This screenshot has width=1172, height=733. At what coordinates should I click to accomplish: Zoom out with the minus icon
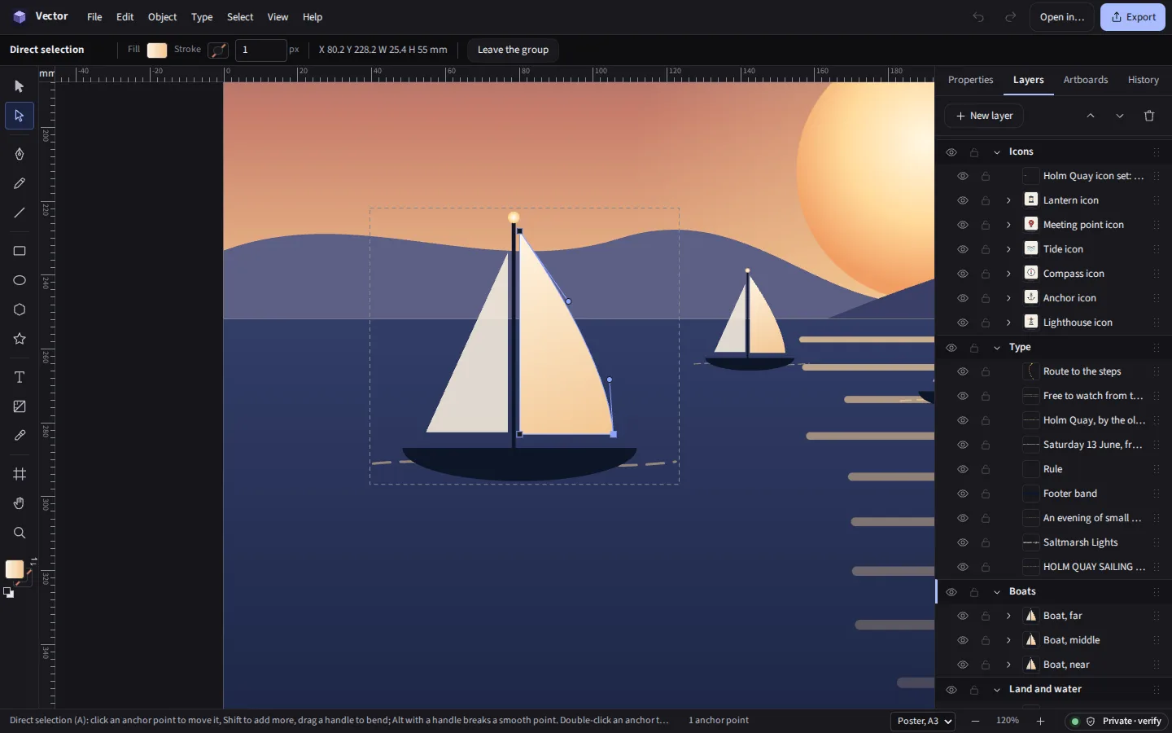point(975,721)
